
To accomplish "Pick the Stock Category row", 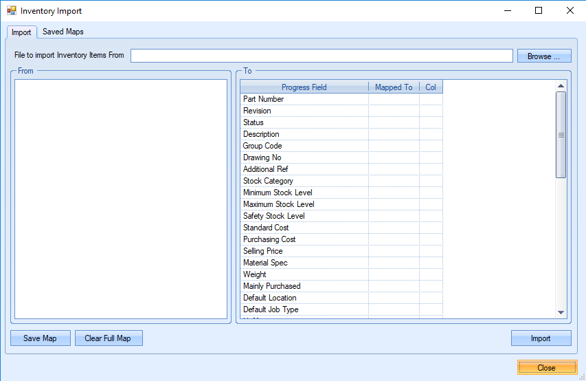I will [341, 181].
